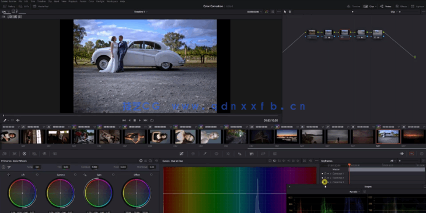426x213 pixels.
Task: Open the Clips dropdown in top toolbar
Action: click(370, 6)
